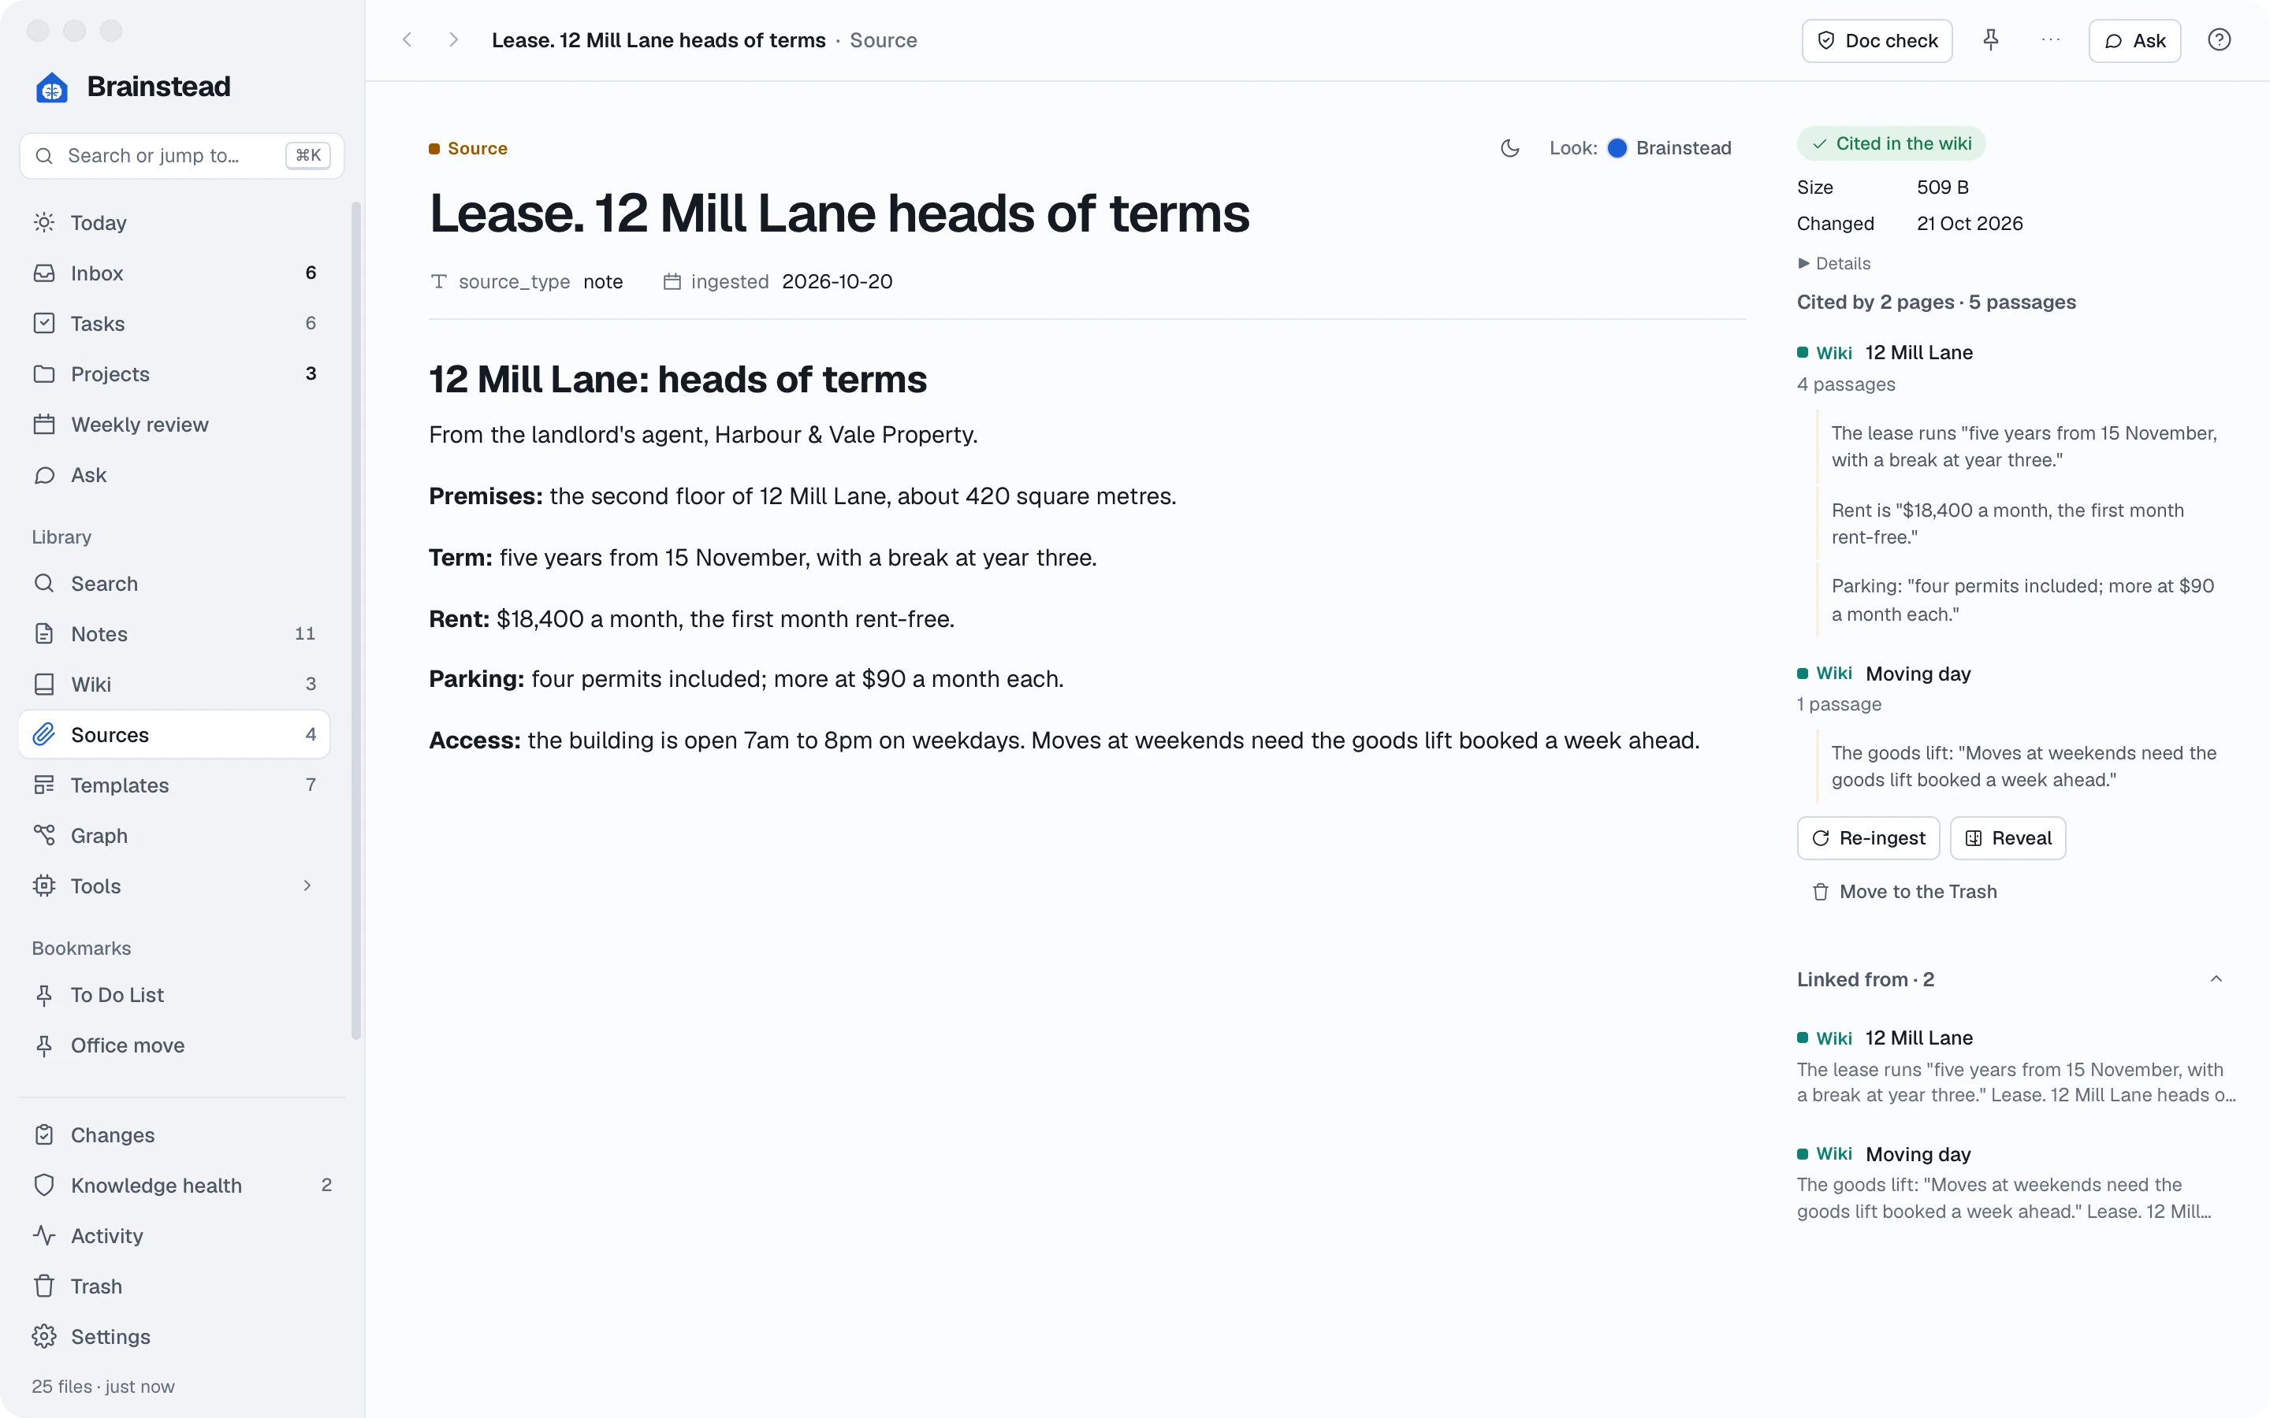The height and width of the screenshot is (1418, 2270).
Task: Click the 25 files status text
Action: (x=103, y=1386)
